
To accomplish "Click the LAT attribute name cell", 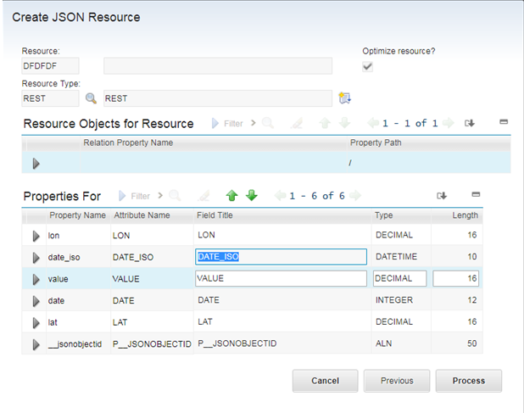I will point(152,322).
